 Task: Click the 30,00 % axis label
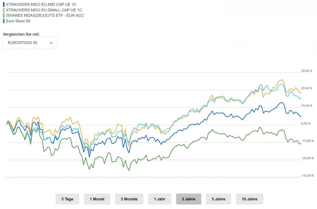point(307,71)
